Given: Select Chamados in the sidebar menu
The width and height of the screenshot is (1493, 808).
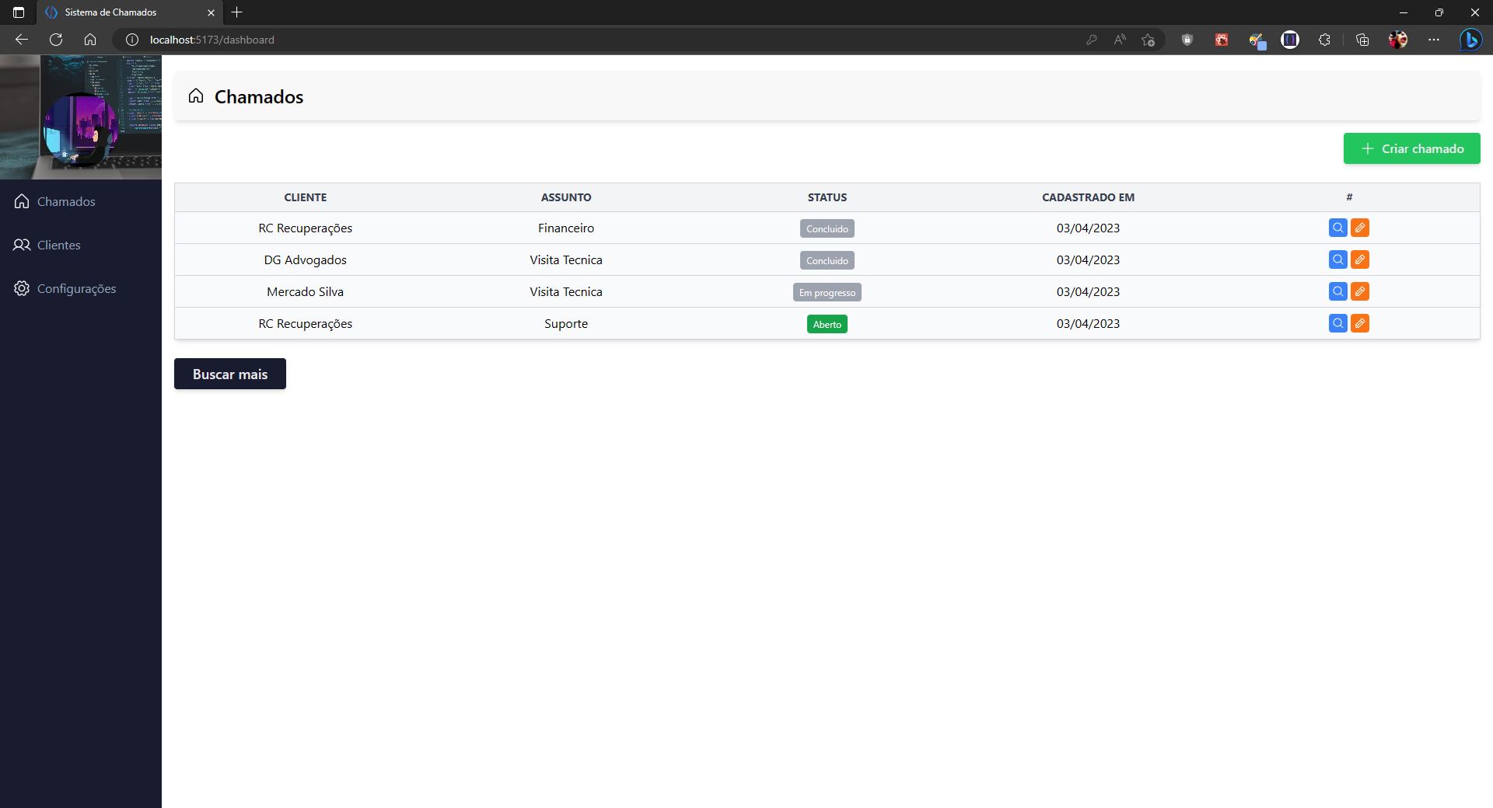Looking at the screenshot, I should point(65,201).
